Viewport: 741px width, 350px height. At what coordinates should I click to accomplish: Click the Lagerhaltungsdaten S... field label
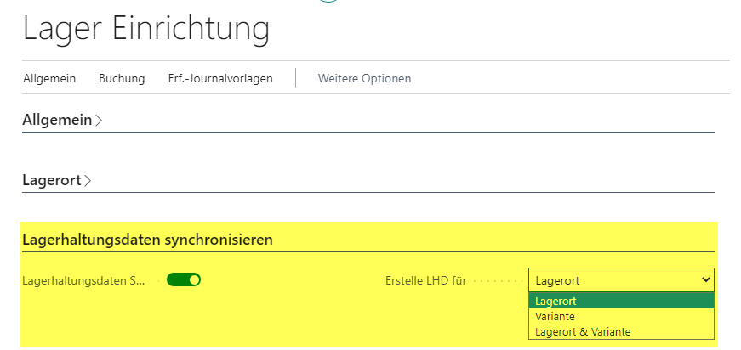(x=83, y=280)
